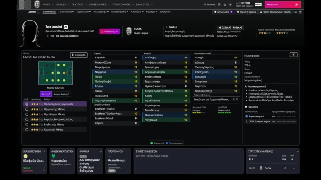
Task: Click the pink Μηνύματα continue button
Action: [x=282, y=5]
